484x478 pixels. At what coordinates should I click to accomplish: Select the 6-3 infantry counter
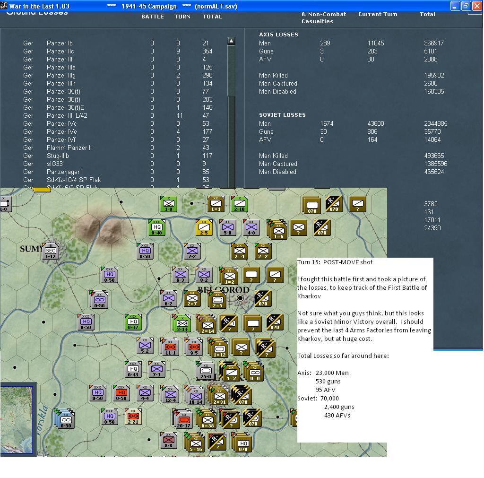[x=180, y=275]
